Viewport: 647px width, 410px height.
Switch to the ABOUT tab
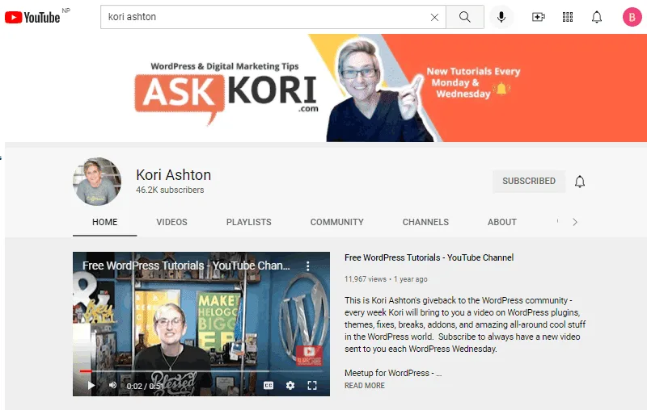point(502,222)
